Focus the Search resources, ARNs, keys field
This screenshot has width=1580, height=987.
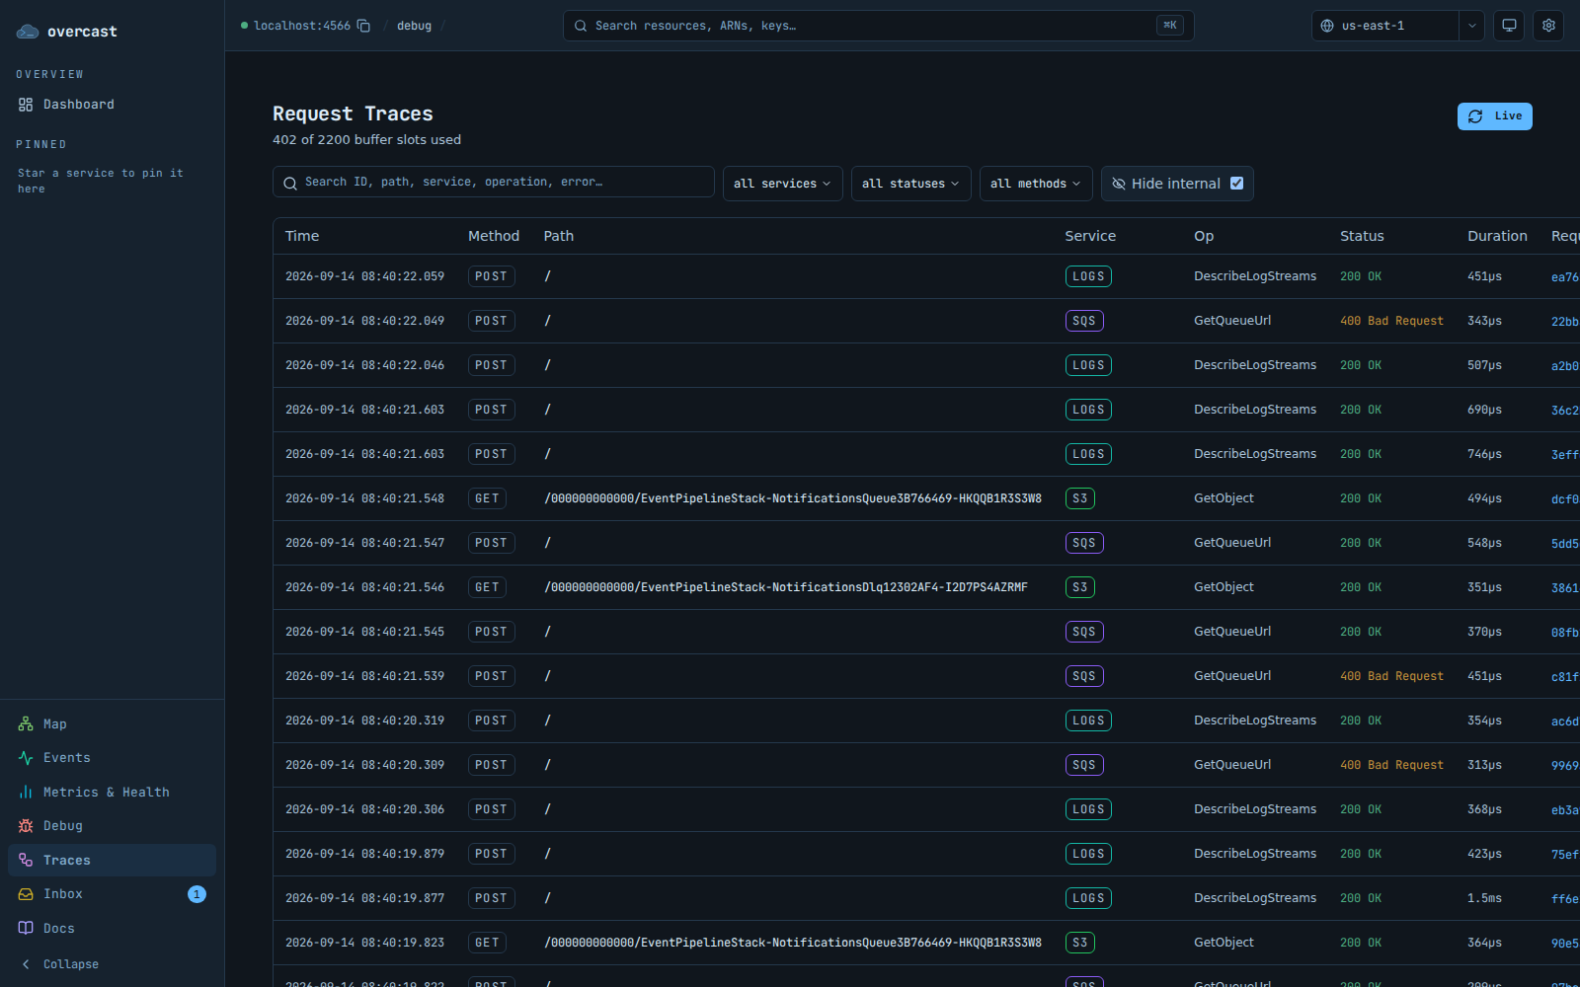coord(879,26)
